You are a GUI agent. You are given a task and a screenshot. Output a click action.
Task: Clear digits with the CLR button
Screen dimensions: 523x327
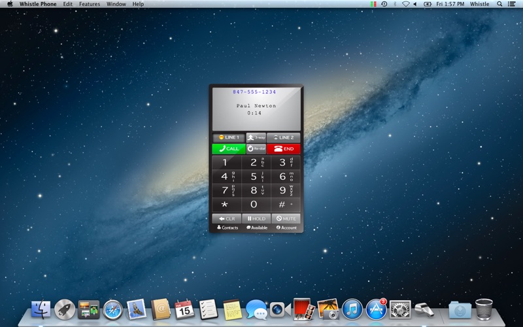[226, 218]
